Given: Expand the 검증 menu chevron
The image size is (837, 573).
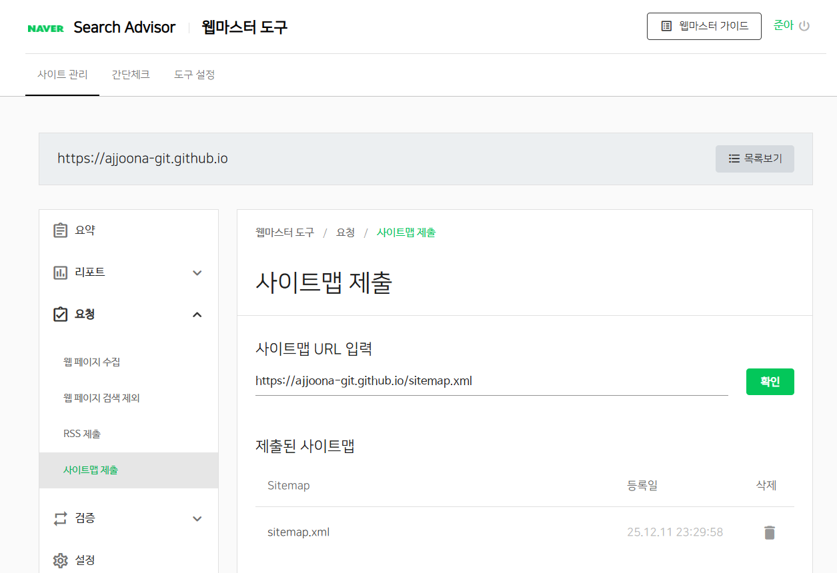Looking at the screenshot, I should coord(197,518).
